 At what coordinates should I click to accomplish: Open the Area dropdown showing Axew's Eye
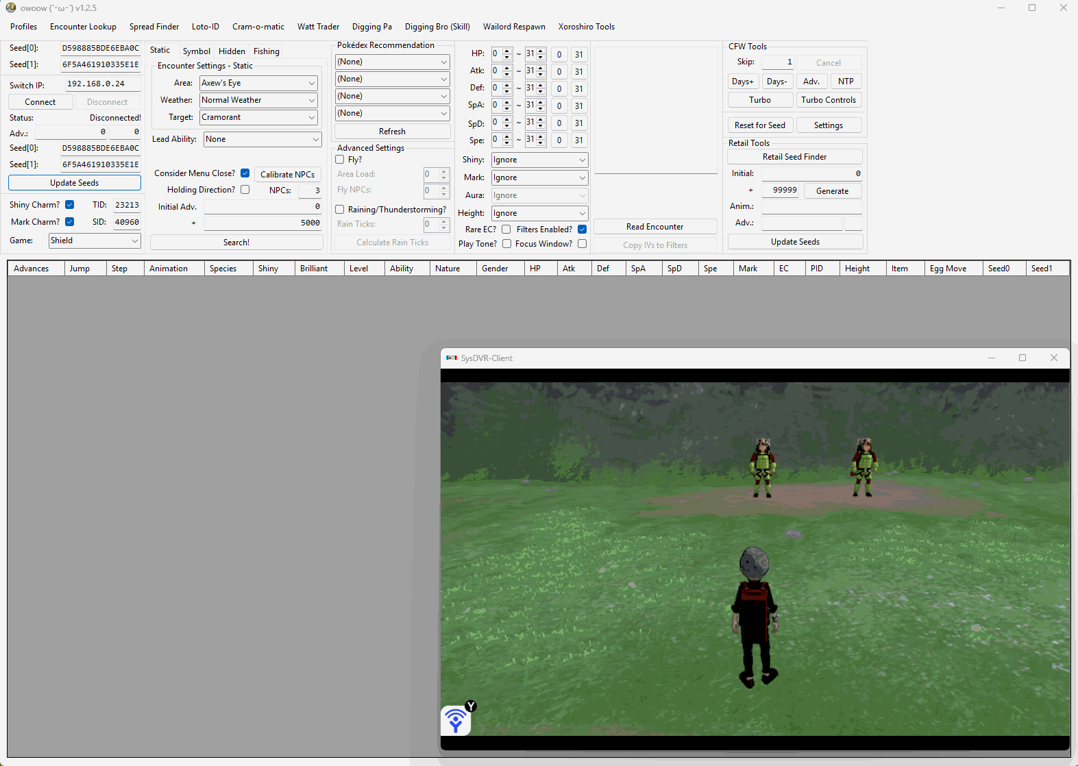pyautogui.click(x=258, y=83)
